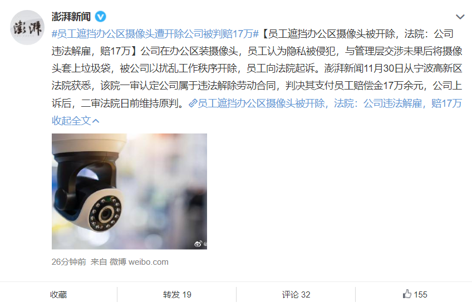The height and width of the screenshot is (307, 472).
Task: Click the 澎湃新闻 profile avatar
Action: 27,28
